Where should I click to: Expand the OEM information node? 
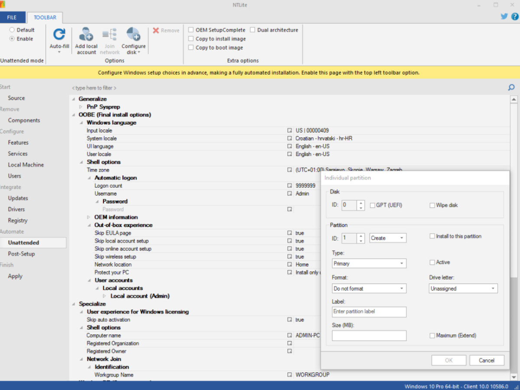click(89, 217)
